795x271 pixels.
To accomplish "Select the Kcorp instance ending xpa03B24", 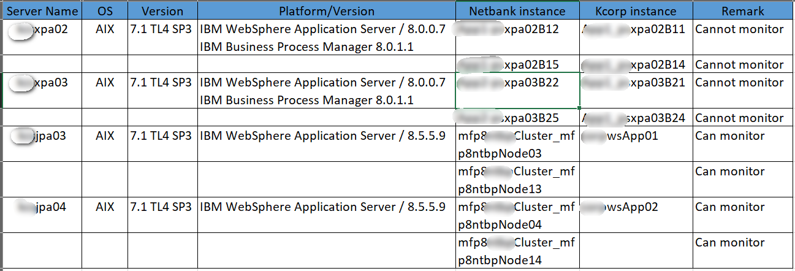I will tap(636, 118).
